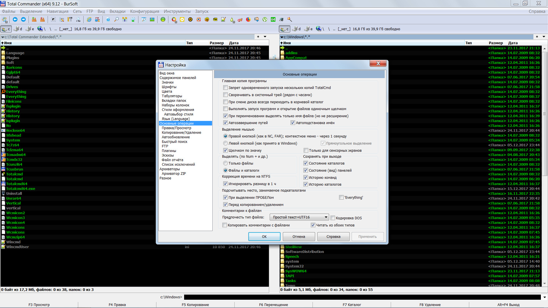Toggle 'Игнорировать разницу в 1 ч' checkbox
Screen dimensions: 548x308
click(225, 184)
